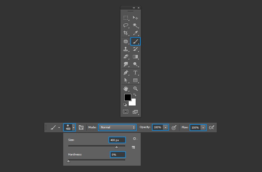
Task: Click the brush Size slider handle
Action: click(117, 147)
